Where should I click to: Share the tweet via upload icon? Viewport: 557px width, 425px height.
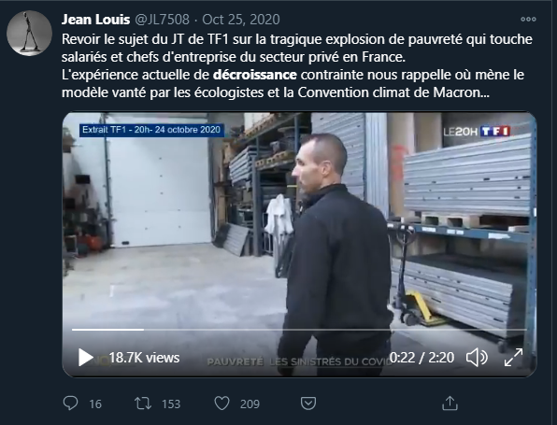pos(450,403)
